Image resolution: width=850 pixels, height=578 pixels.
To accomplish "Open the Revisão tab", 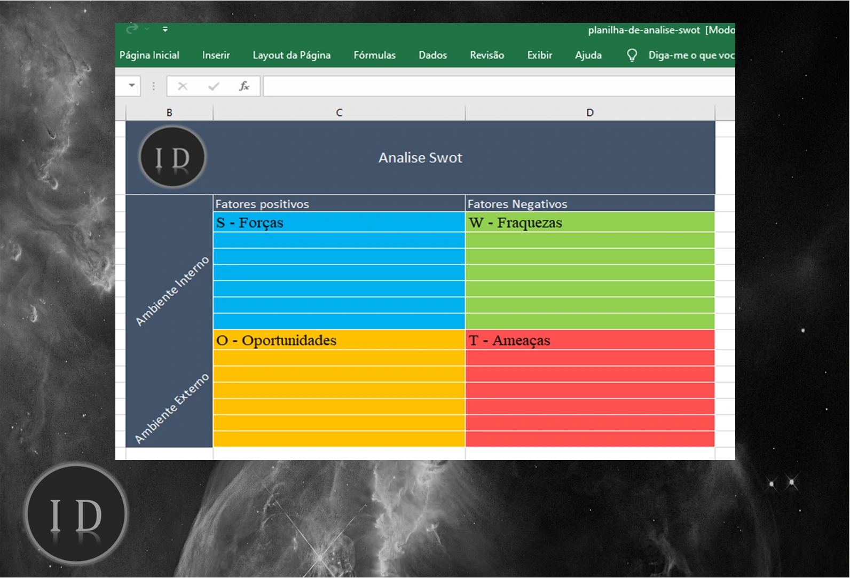I will click(x=487, y=55).
